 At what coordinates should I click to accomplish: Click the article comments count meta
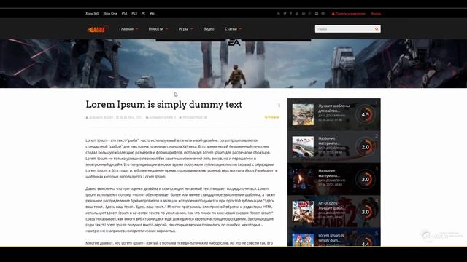[x=161, y=118]
